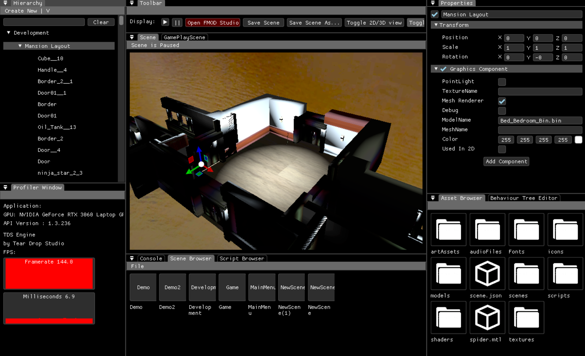The height and width of the screenshot is (356, 585).
Task: Click the ModelName field Bed_Bedroom_Bin.bin
Action: [540, 120]
